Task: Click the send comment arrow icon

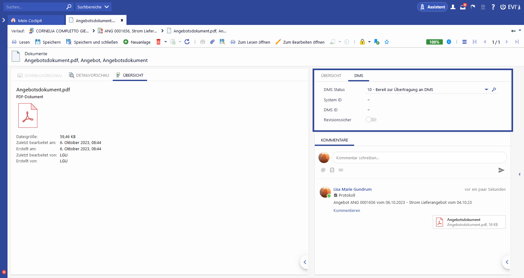Action: click(501, 170)
